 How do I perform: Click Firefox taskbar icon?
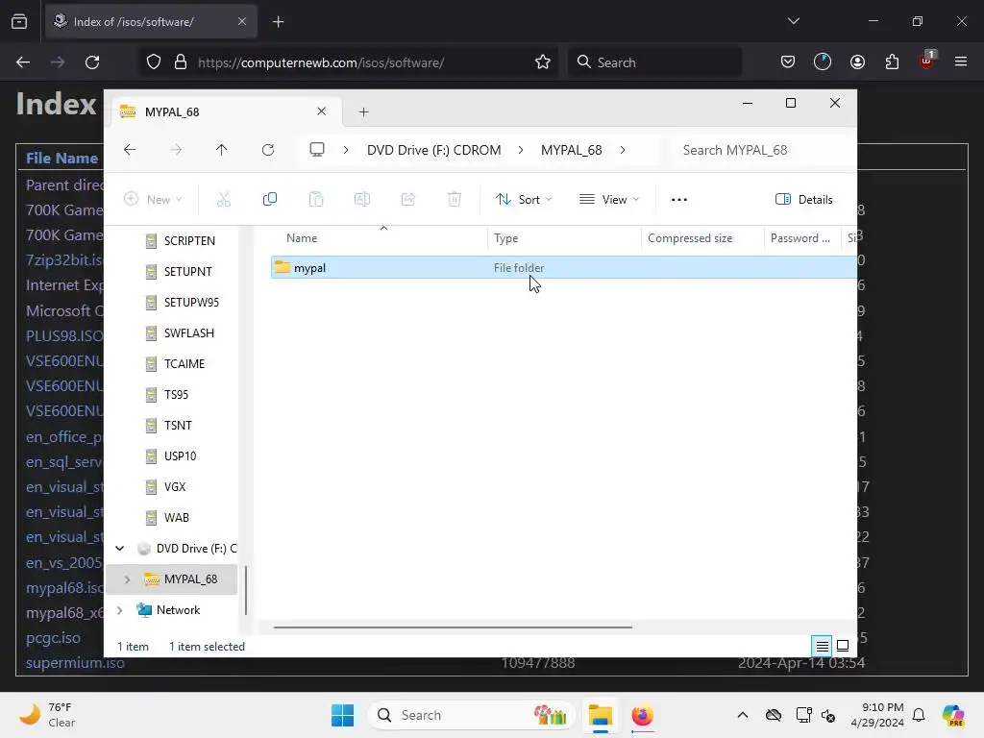(x=642, y=715)
